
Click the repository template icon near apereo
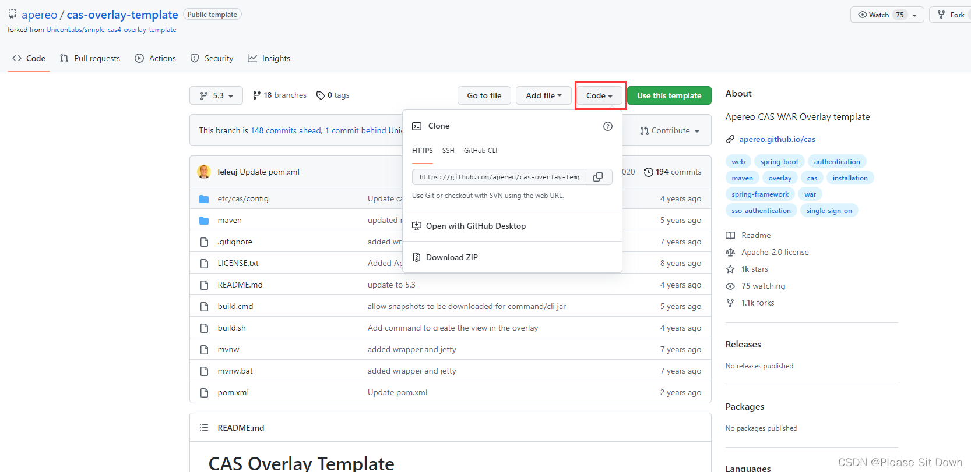pos(12,14)
